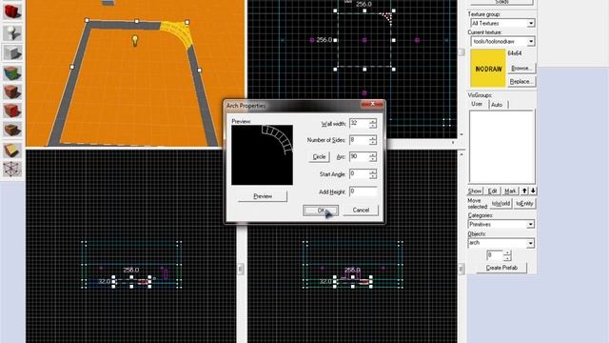609x343 pixels.
Task: Select the Entity tool icon
Action: [12, 32]
